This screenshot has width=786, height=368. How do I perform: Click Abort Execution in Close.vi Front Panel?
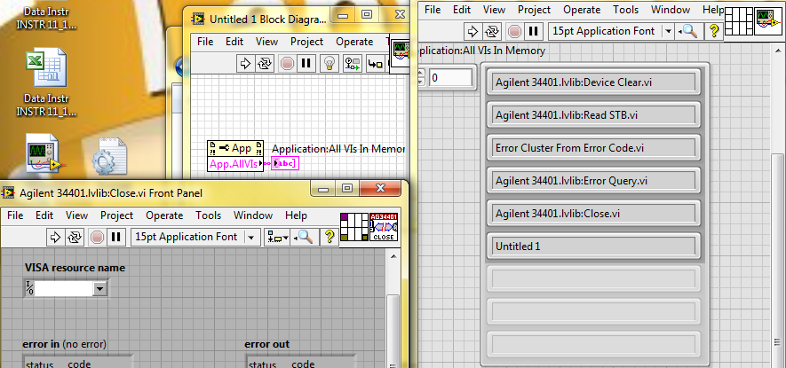tap(97, 237)
